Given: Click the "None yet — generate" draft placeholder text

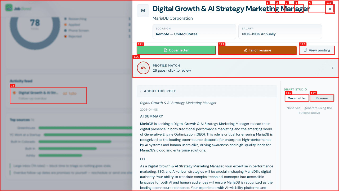Looking at the screenshot, I should 309,110.
